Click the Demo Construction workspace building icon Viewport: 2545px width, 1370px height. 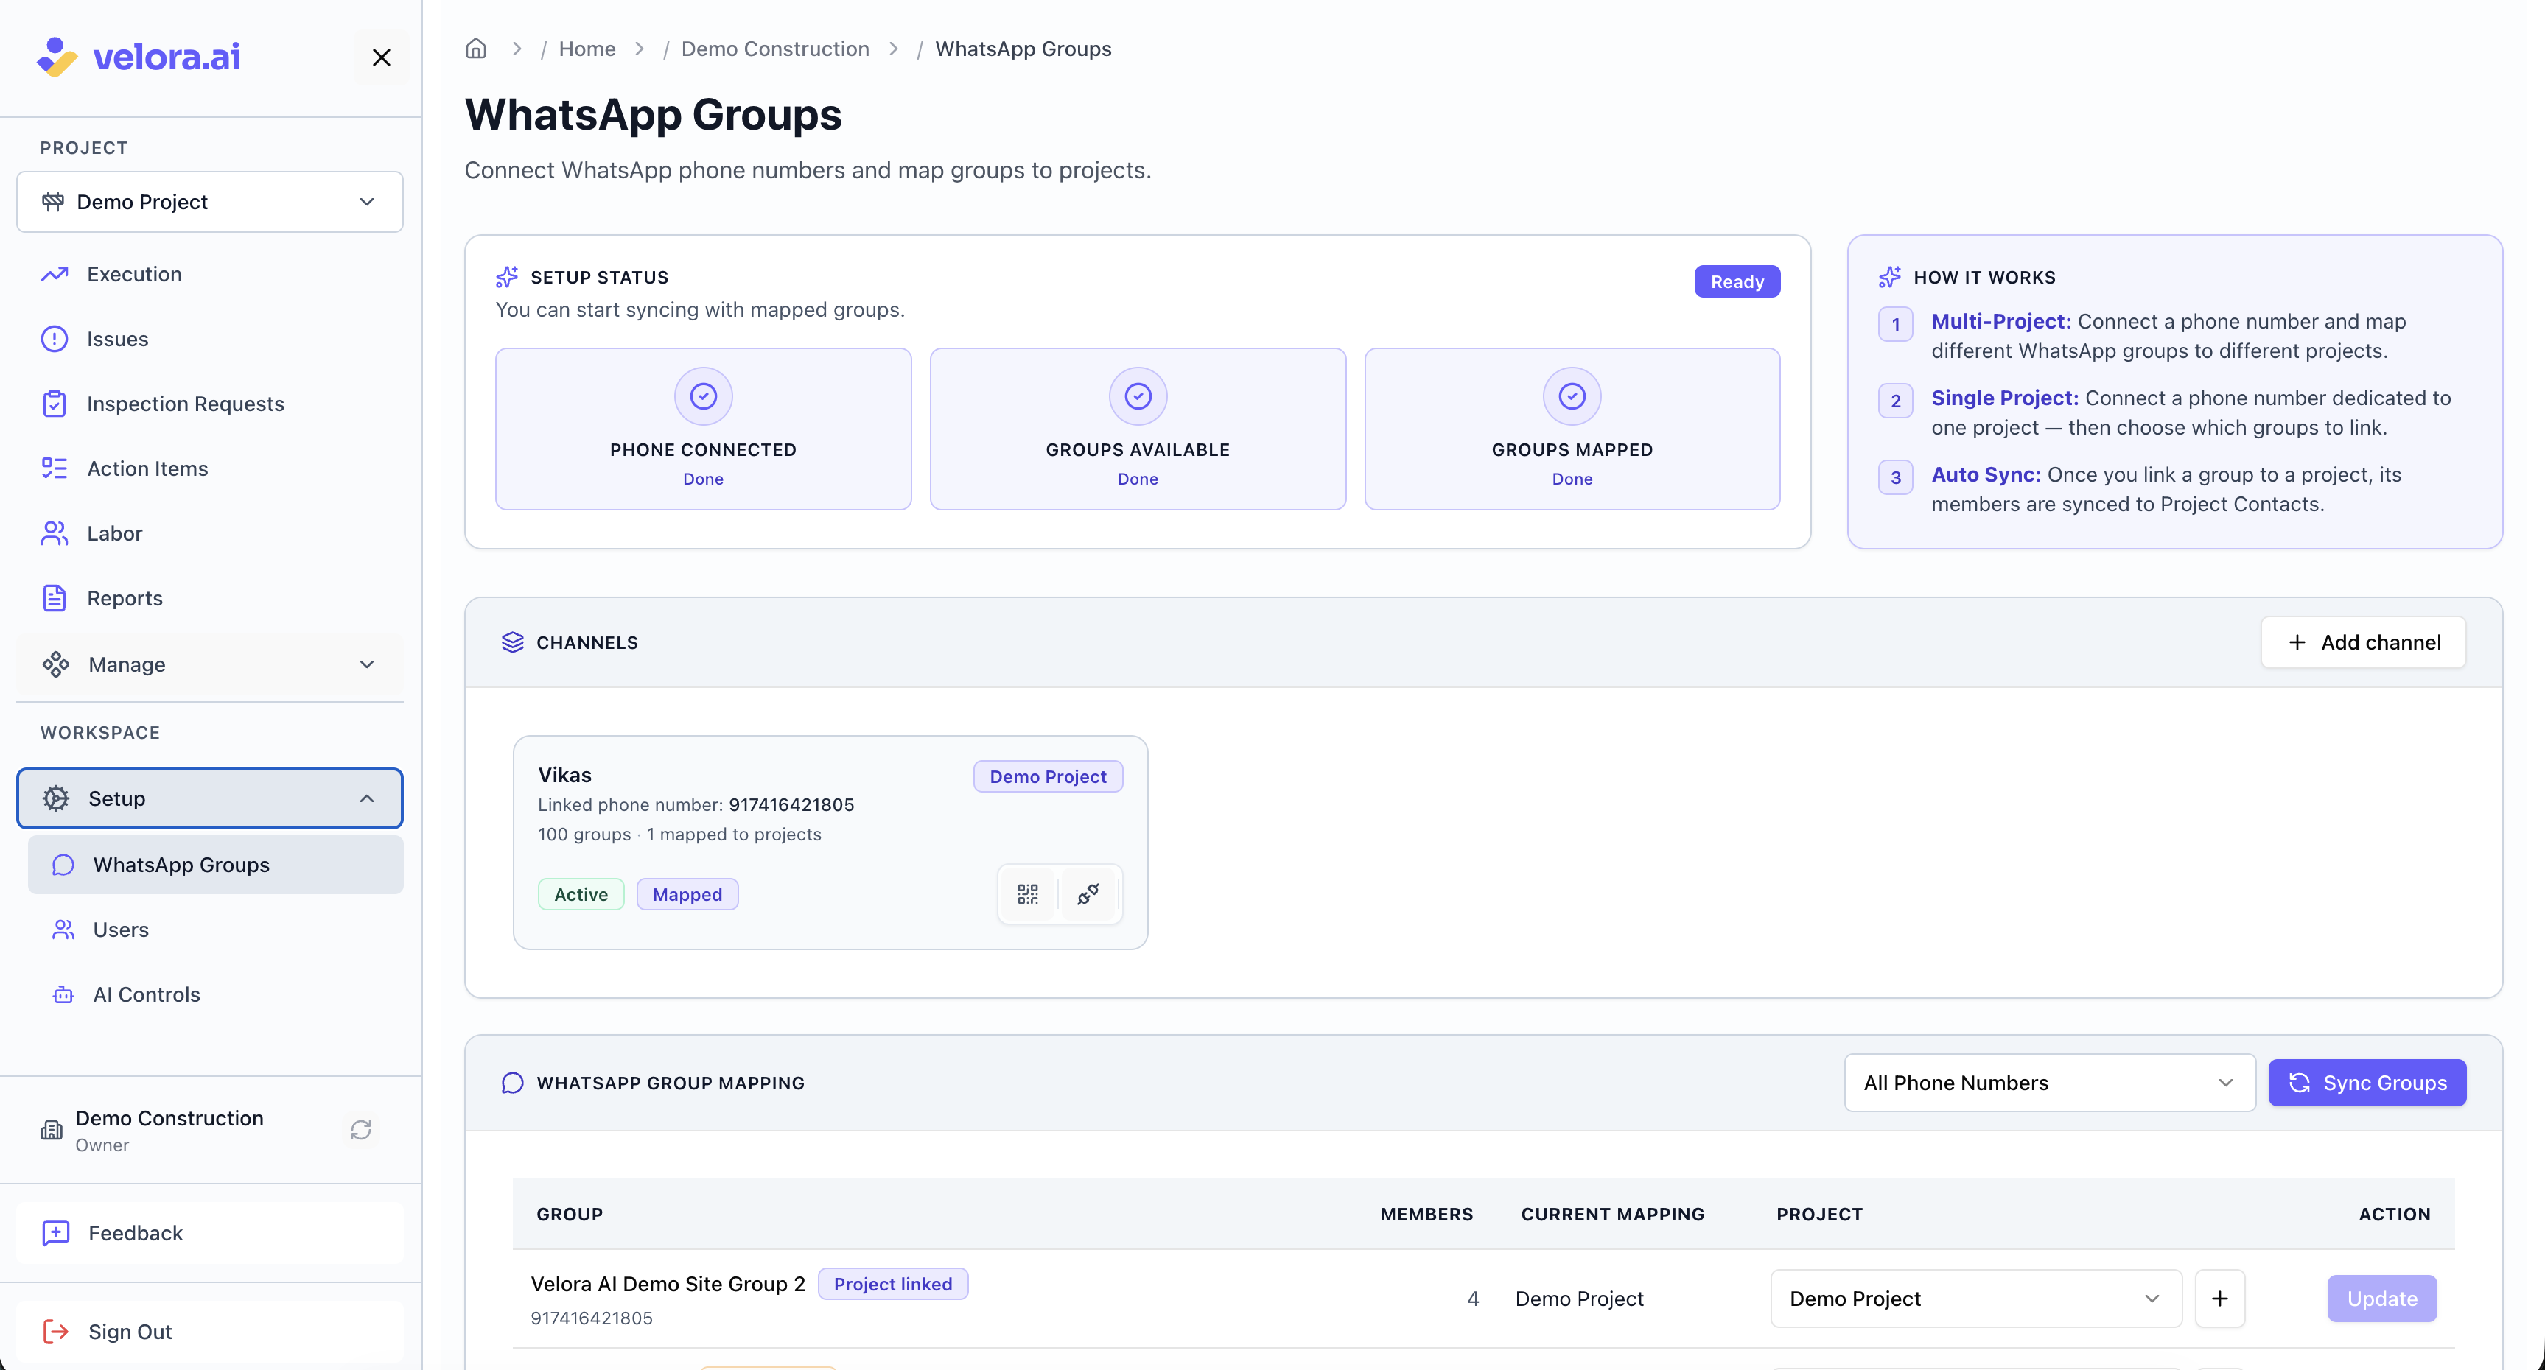click(52, 1130)
